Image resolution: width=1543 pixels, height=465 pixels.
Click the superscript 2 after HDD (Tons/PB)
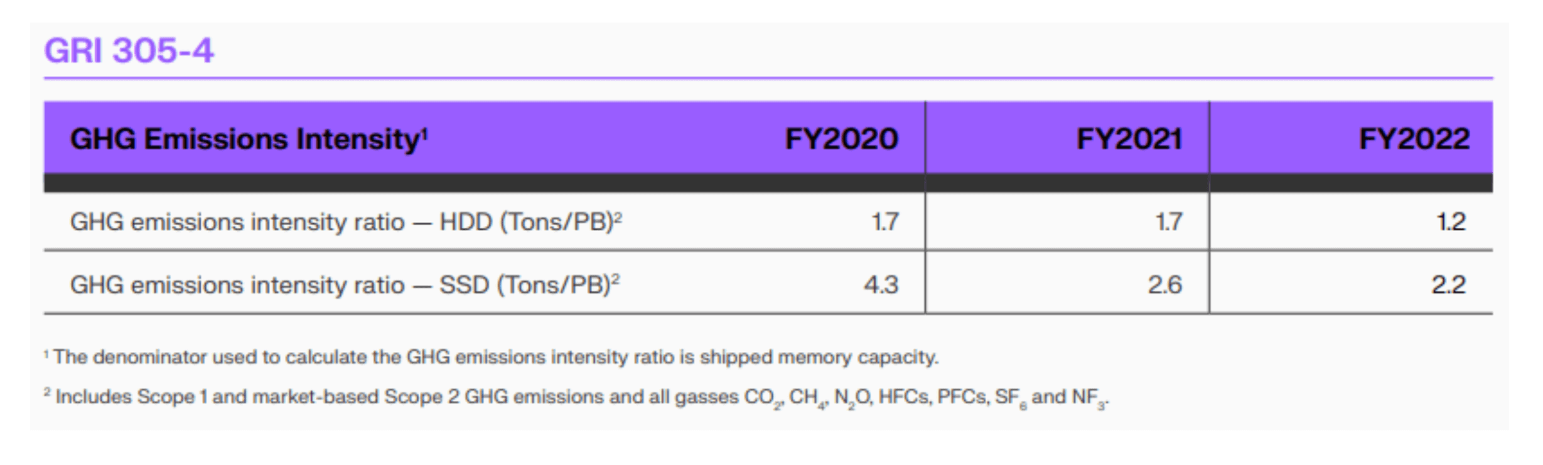point(618,216)
